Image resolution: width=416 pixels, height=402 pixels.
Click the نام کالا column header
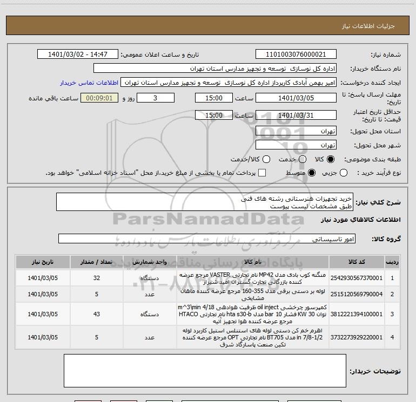coord(253,262)
